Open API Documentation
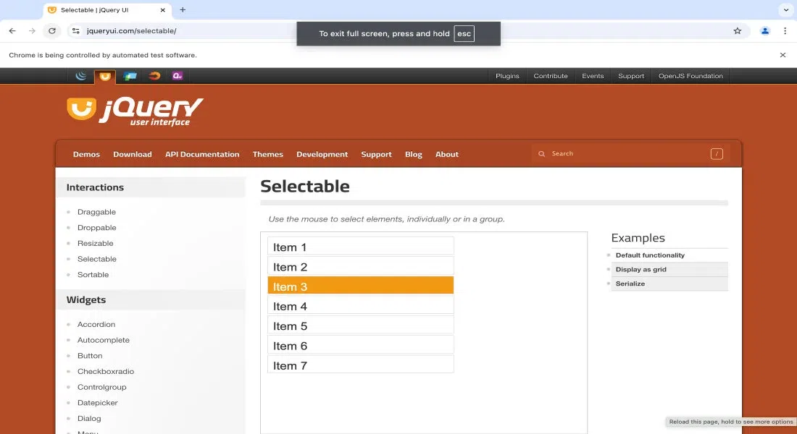 pyautogui.click(x=202, y=154)
